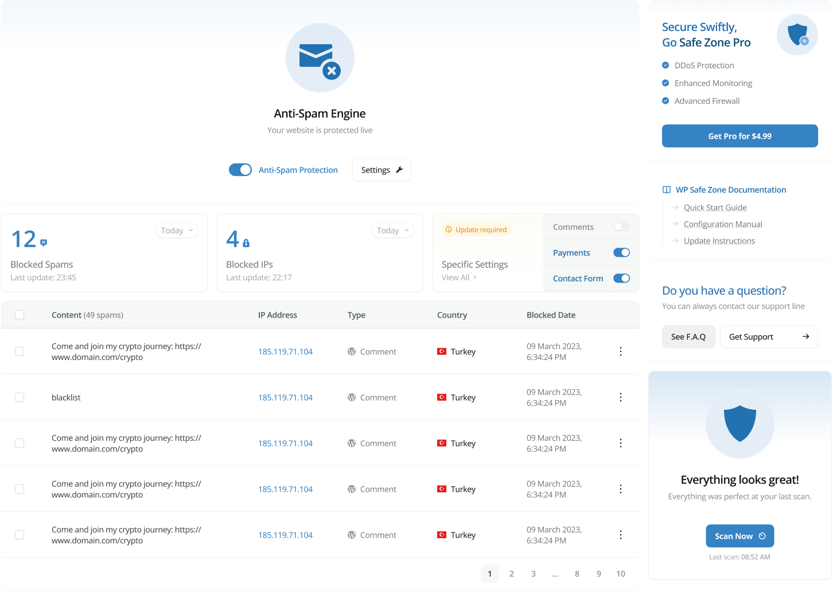Open the Today dropdown for Blocked IPs

click(x=392, y=230)
